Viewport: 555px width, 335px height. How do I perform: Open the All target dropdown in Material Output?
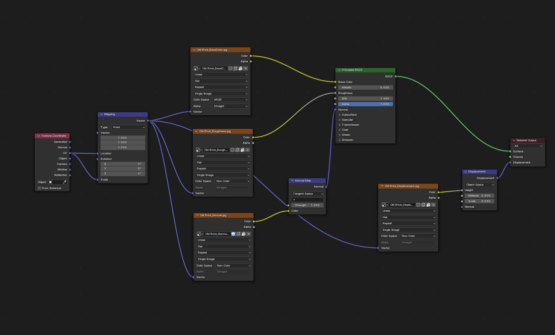528,146
